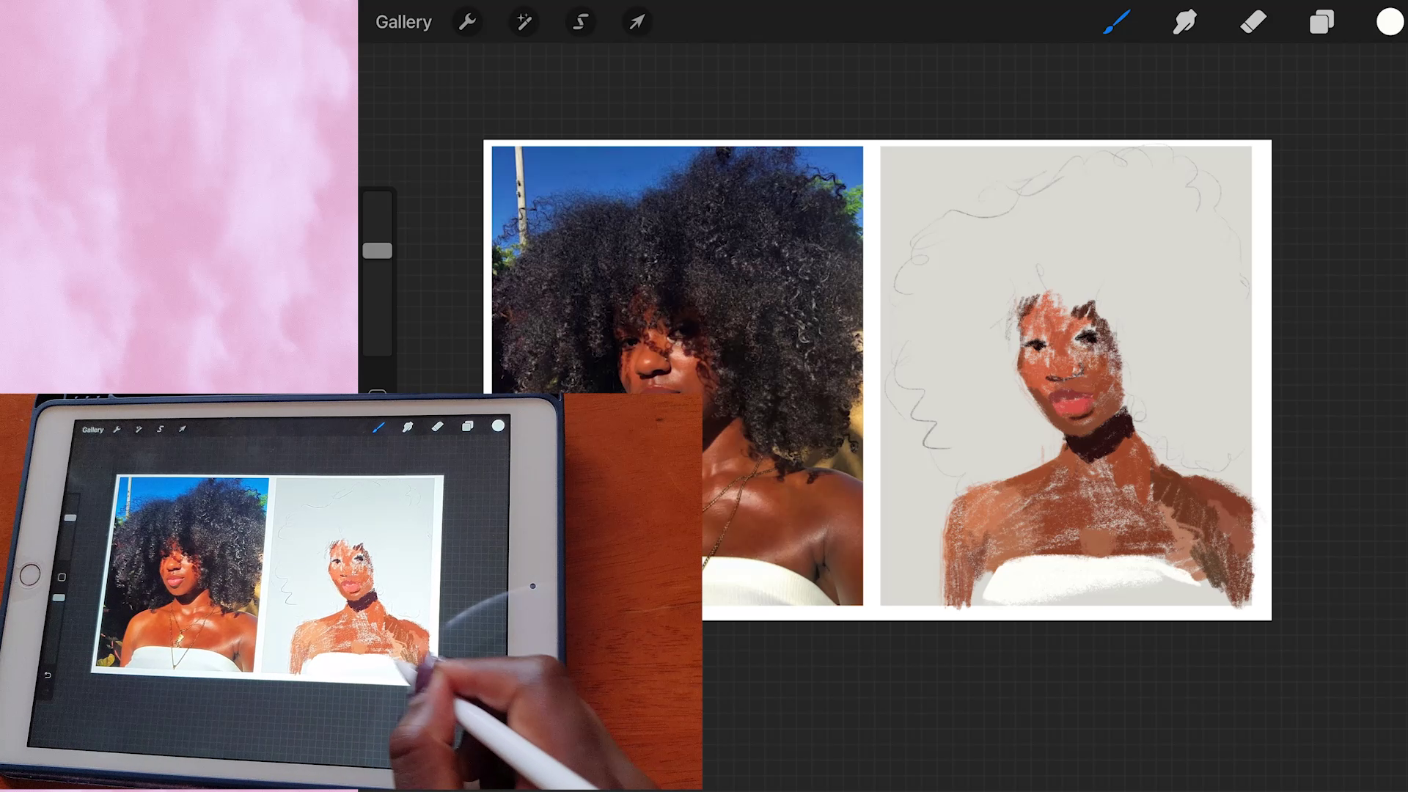Open the Adjustments magic wand menu

(x=524, y=22)
